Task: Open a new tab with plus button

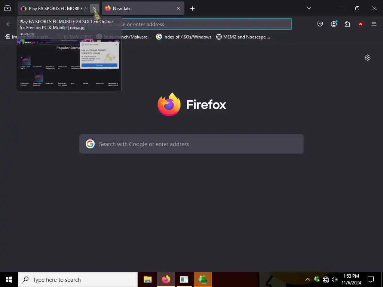Action: pyautogui.click(x=192, y=9)
